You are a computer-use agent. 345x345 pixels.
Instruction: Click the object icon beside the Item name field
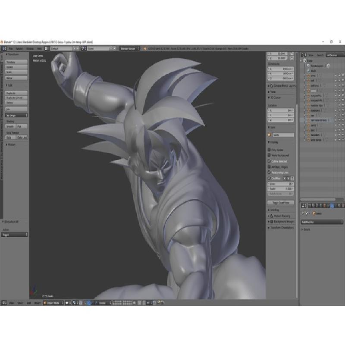(270, 135)
